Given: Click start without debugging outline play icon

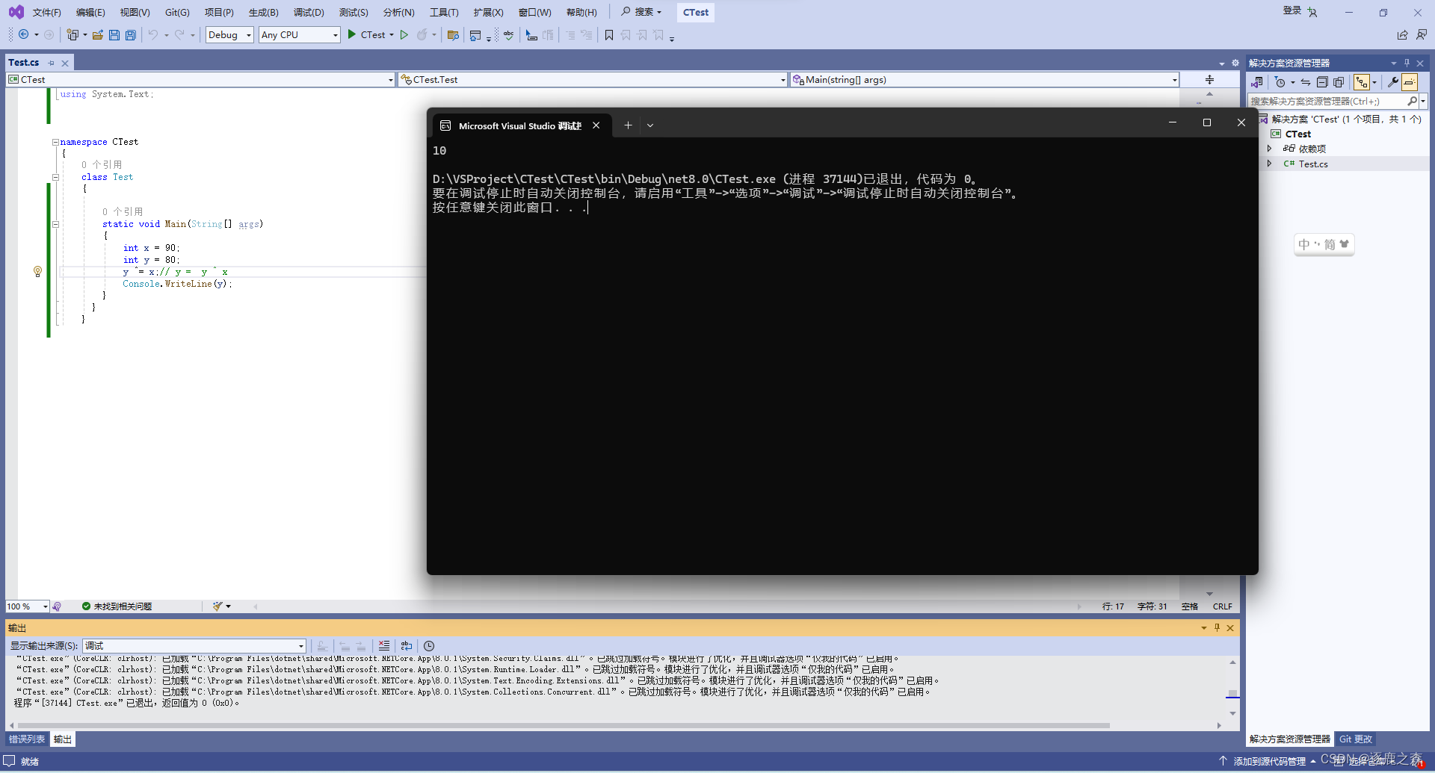Looking at the screenshot, I should (x=404, y=35).
